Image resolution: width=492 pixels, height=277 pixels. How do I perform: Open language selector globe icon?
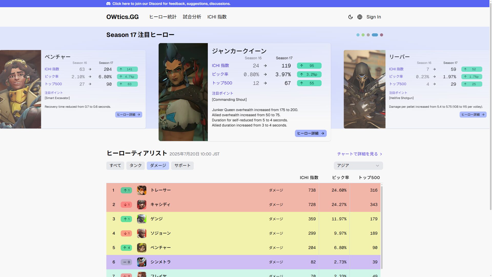point(360,17)
